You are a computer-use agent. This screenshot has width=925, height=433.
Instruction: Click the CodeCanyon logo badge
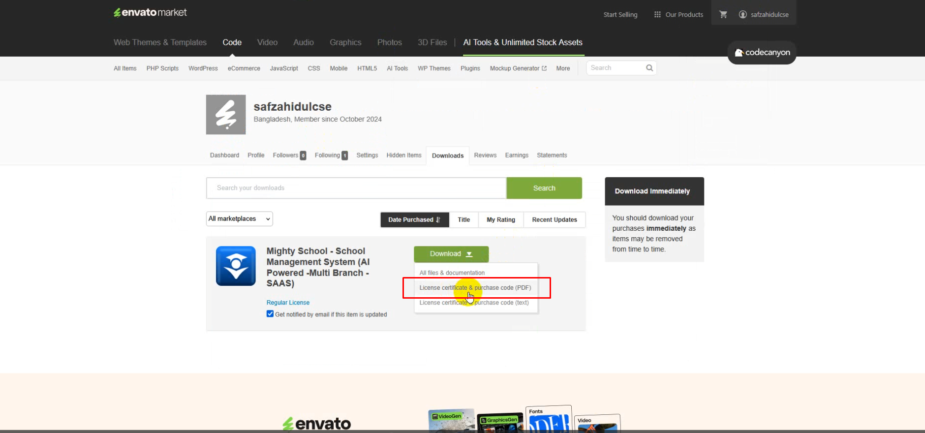tap(762, 53)
